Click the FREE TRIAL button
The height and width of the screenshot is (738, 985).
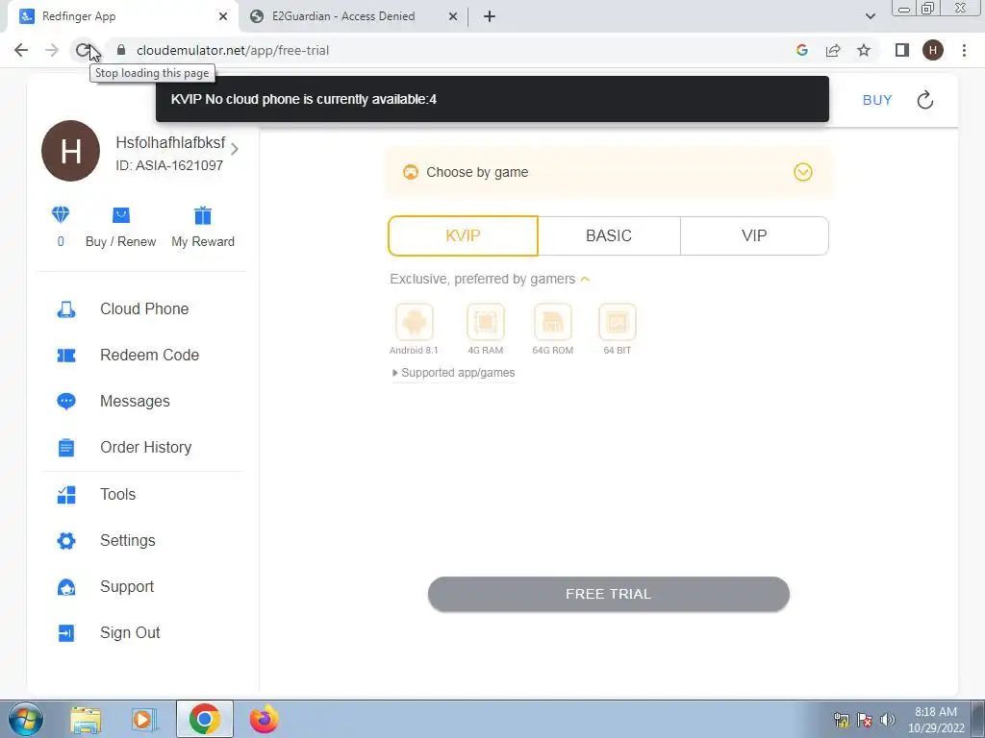608,594
